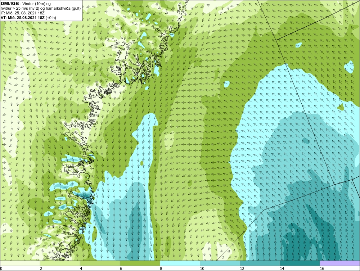Click the legend label '14'
The image size is (360, 271).
click(x=282, y=268)
